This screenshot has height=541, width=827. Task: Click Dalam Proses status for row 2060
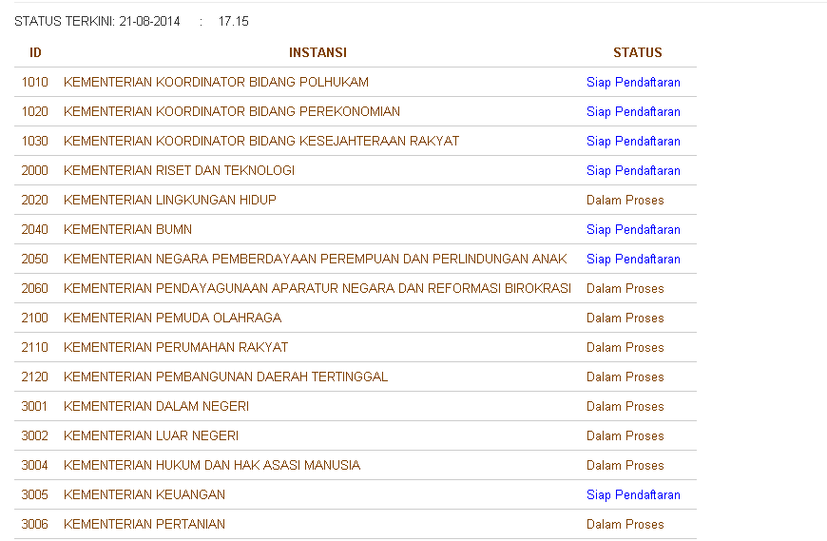point(625,289)
